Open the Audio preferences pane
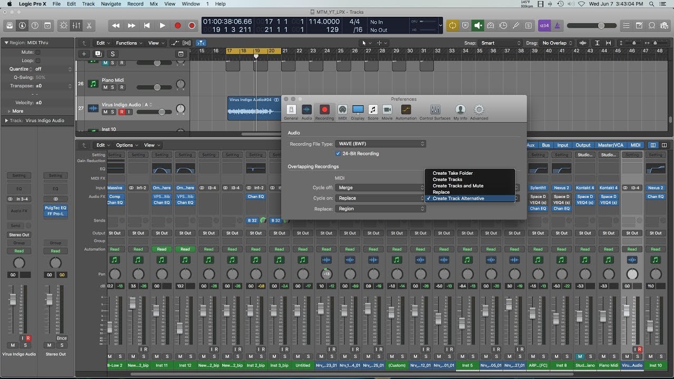 [306, 112]
